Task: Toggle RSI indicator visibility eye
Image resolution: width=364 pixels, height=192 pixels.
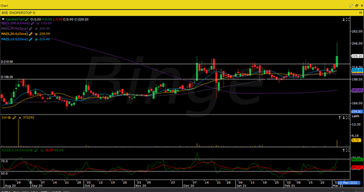Action: click(x=31, y=150)
